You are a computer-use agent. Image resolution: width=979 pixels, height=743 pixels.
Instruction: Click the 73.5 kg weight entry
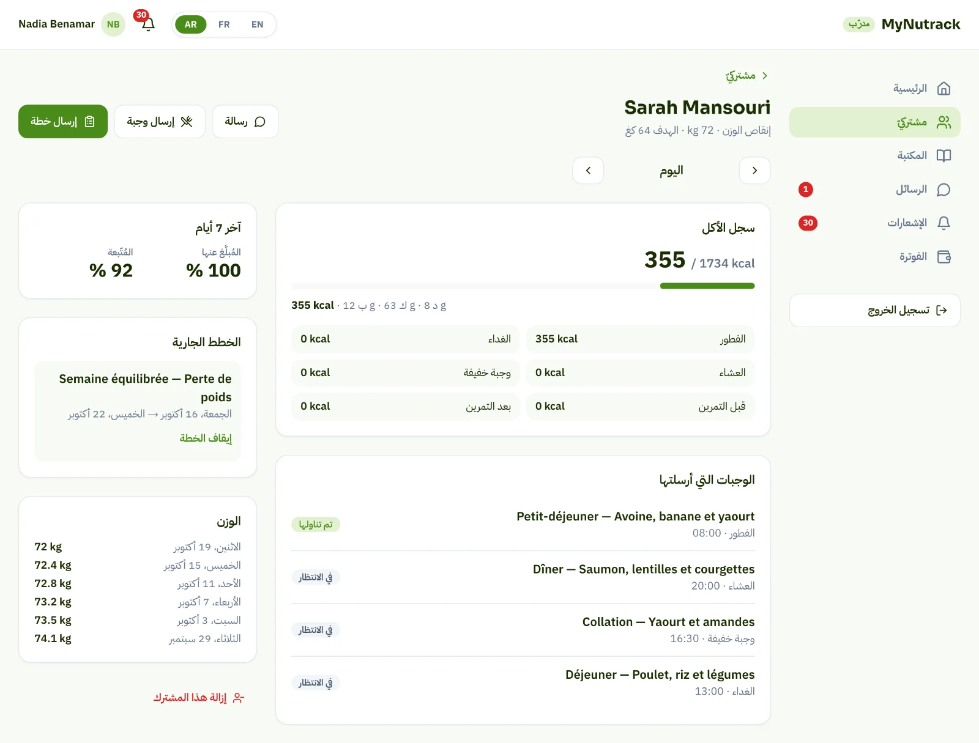pos(138,620)
